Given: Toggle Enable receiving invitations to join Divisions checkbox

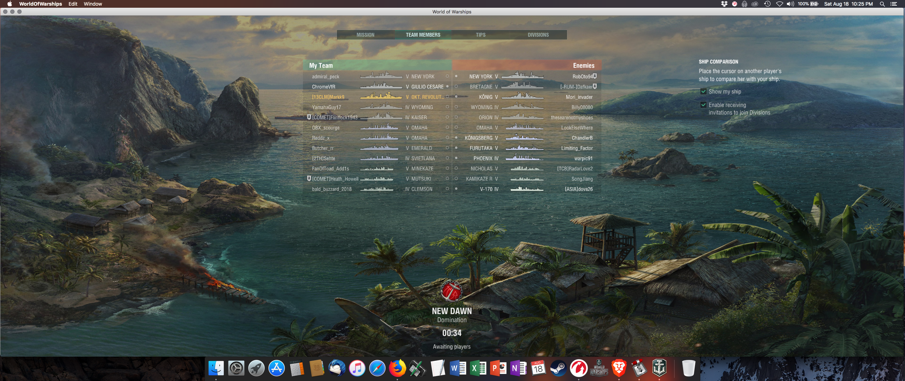Looking at the screenshot, I should 703,105.
